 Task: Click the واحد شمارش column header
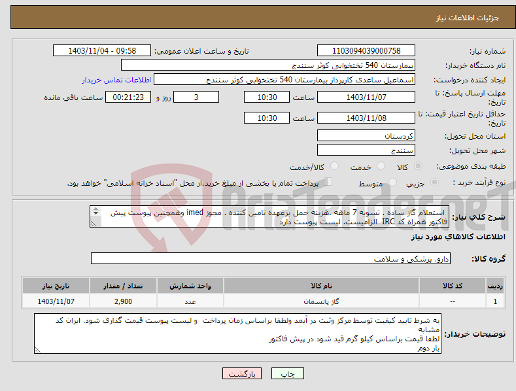190,286
